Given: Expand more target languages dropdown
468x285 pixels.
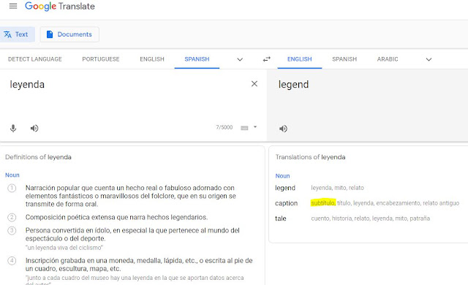Looking at the screenshot, I should [x=429, y=59].
